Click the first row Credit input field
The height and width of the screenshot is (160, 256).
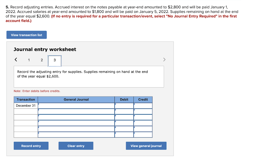click(143, 105)
